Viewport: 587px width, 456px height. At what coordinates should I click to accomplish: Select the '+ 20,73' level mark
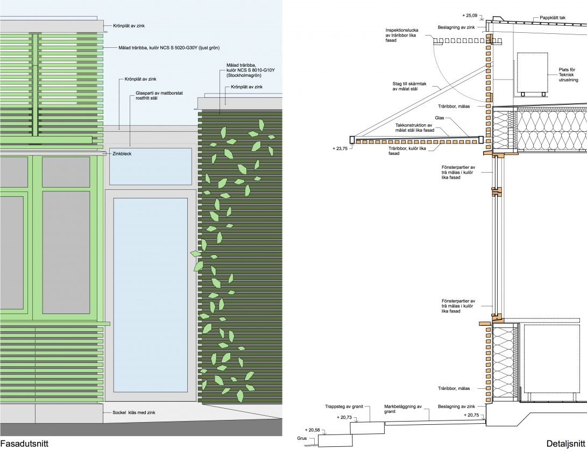[344, 417]
